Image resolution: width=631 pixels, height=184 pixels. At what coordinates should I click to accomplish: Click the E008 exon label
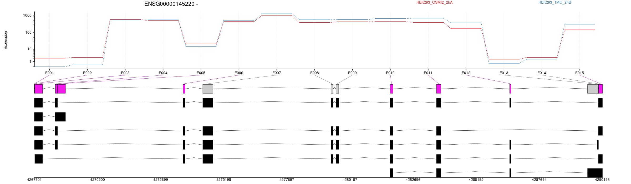tap(314, 73)
